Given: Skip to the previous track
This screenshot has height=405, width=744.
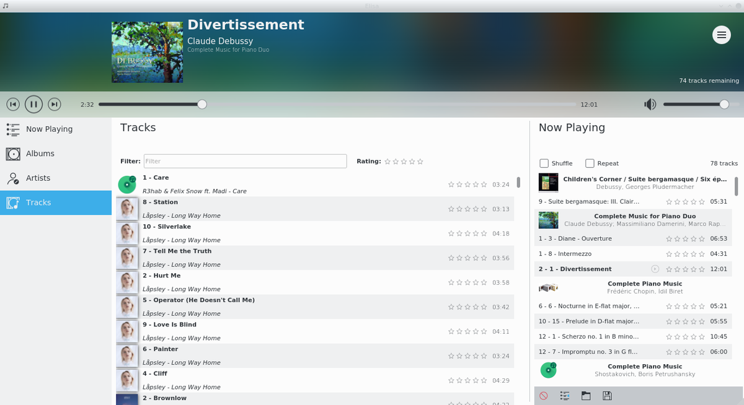Looking at the screenshot, I should point(13,105).
